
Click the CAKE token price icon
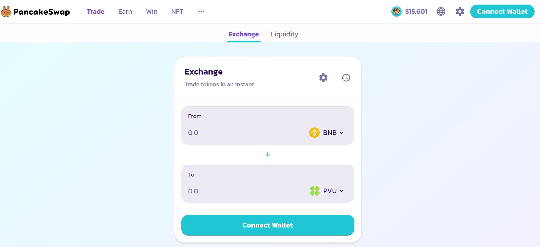(397, 11)
